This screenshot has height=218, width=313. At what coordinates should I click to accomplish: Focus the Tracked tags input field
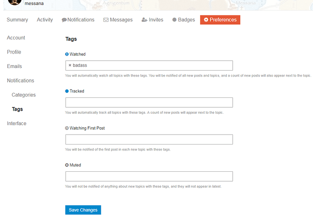pyautogui.click(x=149, y=102)
